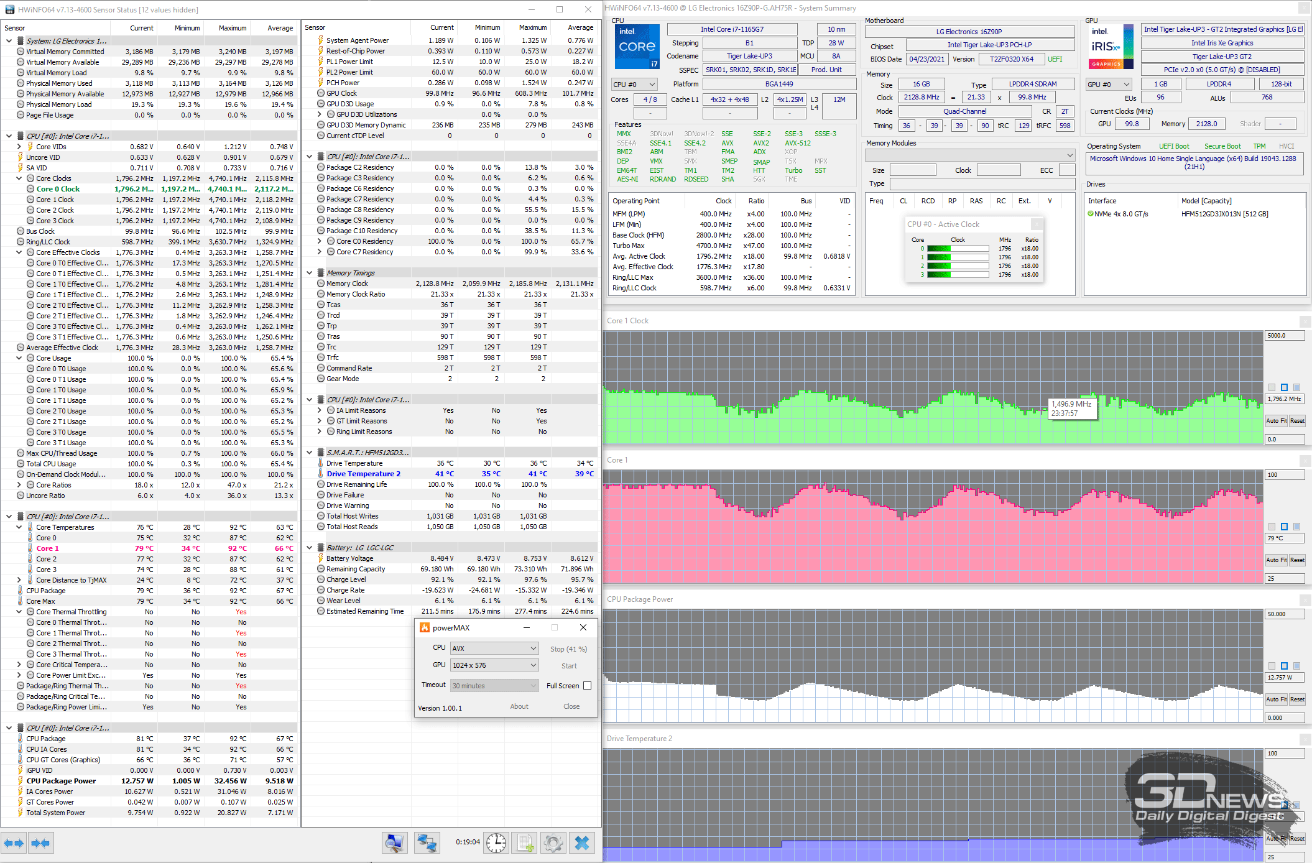The width and height of the screenshot is (1312, 863).
Task: Expand the IA Limit Reasons item
Action: click(x=320, y=410)
